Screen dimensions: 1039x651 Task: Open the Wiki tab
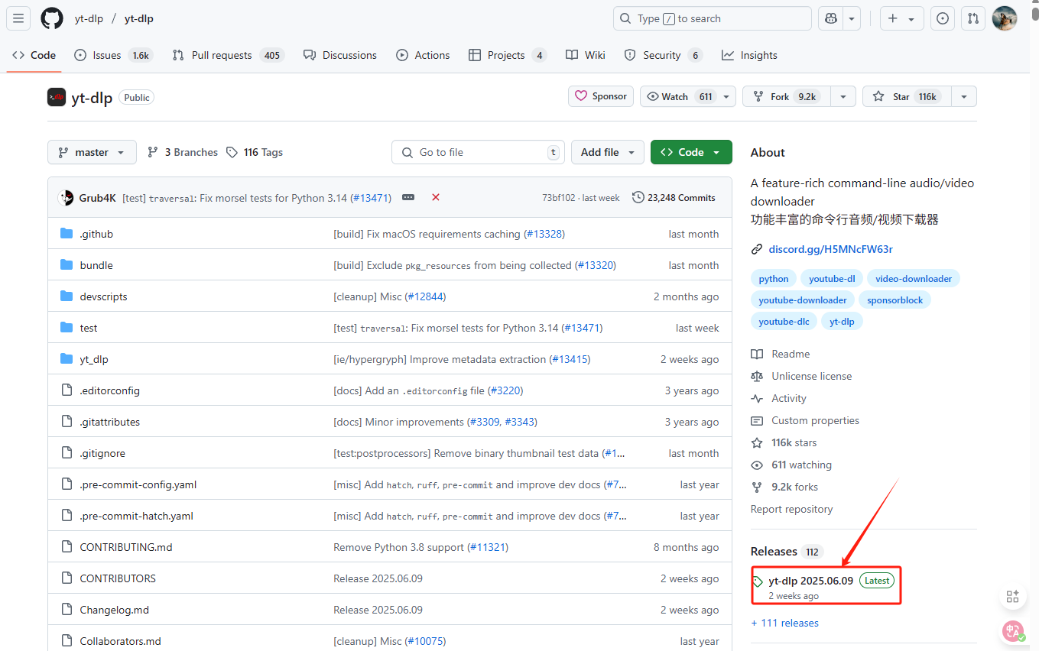tap(586, 55)
